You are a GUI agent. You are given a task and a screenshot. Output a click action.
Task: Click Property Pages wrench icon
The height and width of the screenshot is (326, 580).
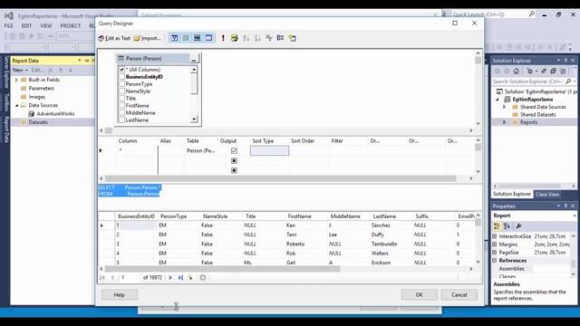tap(518, 226)
